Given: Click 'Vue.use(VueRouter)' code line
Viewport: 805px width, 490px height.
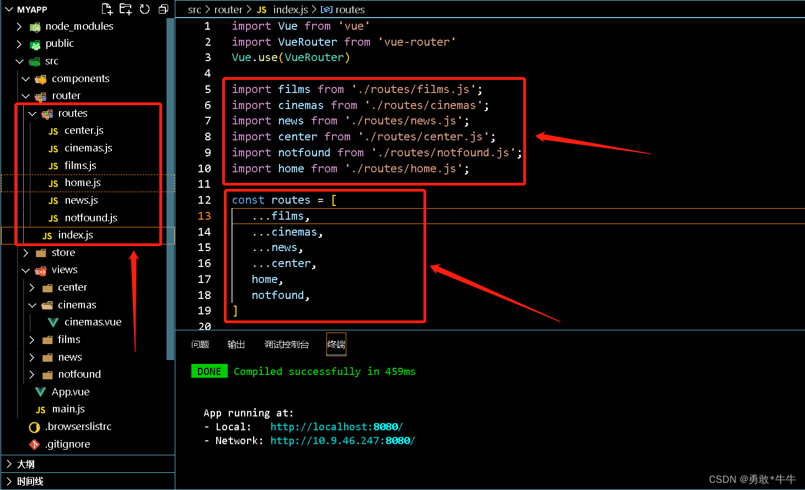Looking at the screenshot, I should click(291, 57).
